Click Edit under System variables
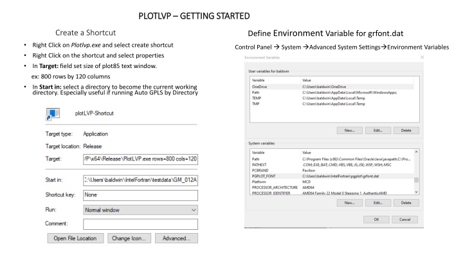The width and height of the screenshot is (463, 260). click(x=378, y=203)
